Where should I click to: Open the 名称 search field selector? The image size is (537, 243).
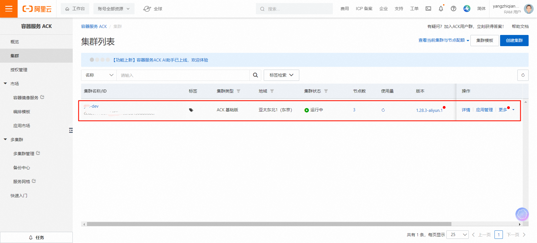point(99,75)
